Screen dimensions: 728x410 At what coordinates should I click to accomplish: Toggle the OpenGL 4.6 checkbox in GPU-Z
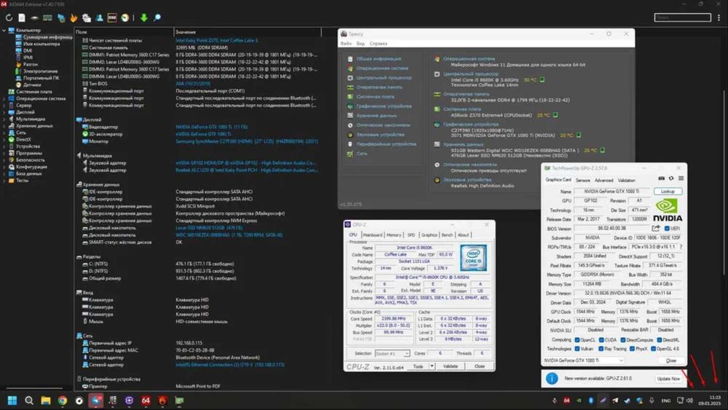653,349
